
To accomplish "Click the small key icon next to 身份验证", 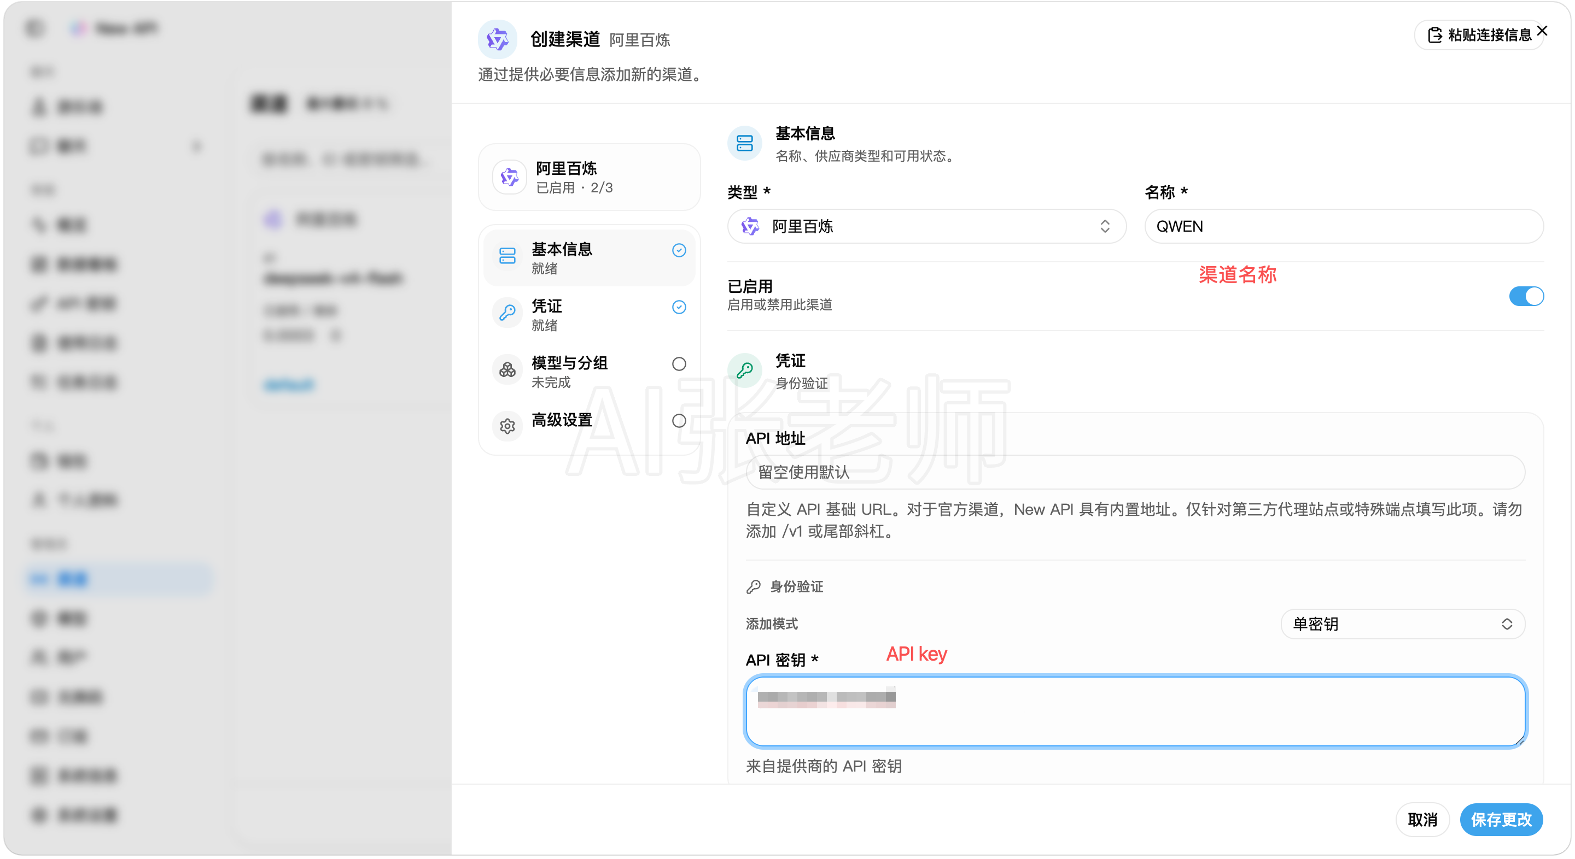I will coord(753,586).
